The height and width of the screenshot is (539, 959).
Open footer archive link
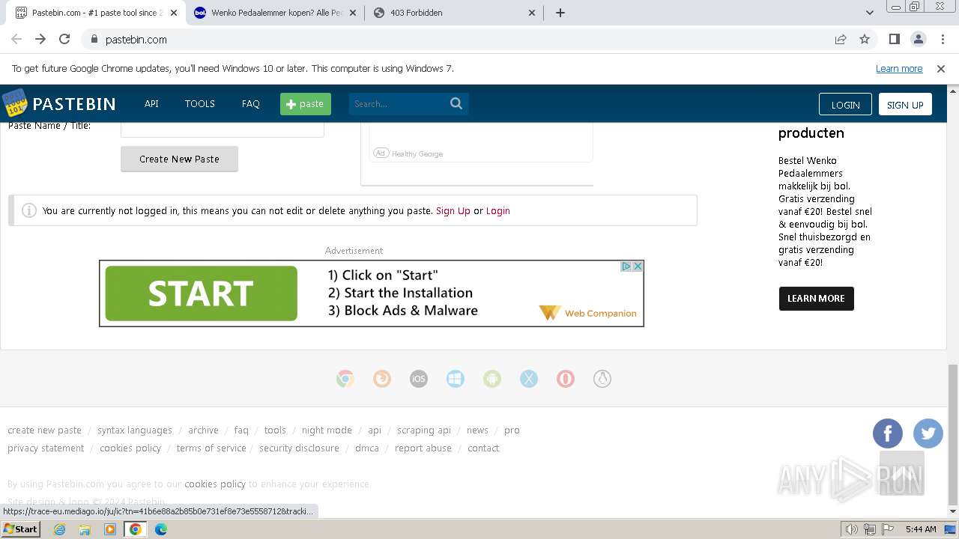203,430
